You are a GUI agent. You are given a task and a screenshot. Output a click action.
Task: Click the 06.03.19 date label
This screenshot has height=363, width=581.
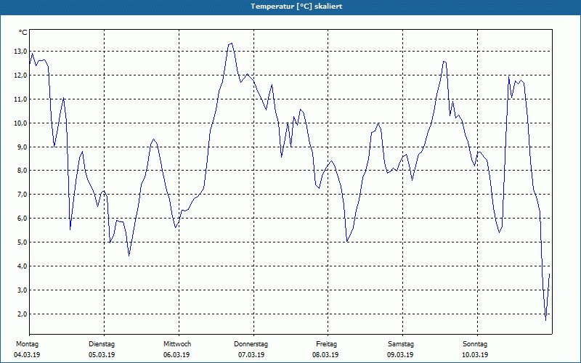click(x=176, y=355)
